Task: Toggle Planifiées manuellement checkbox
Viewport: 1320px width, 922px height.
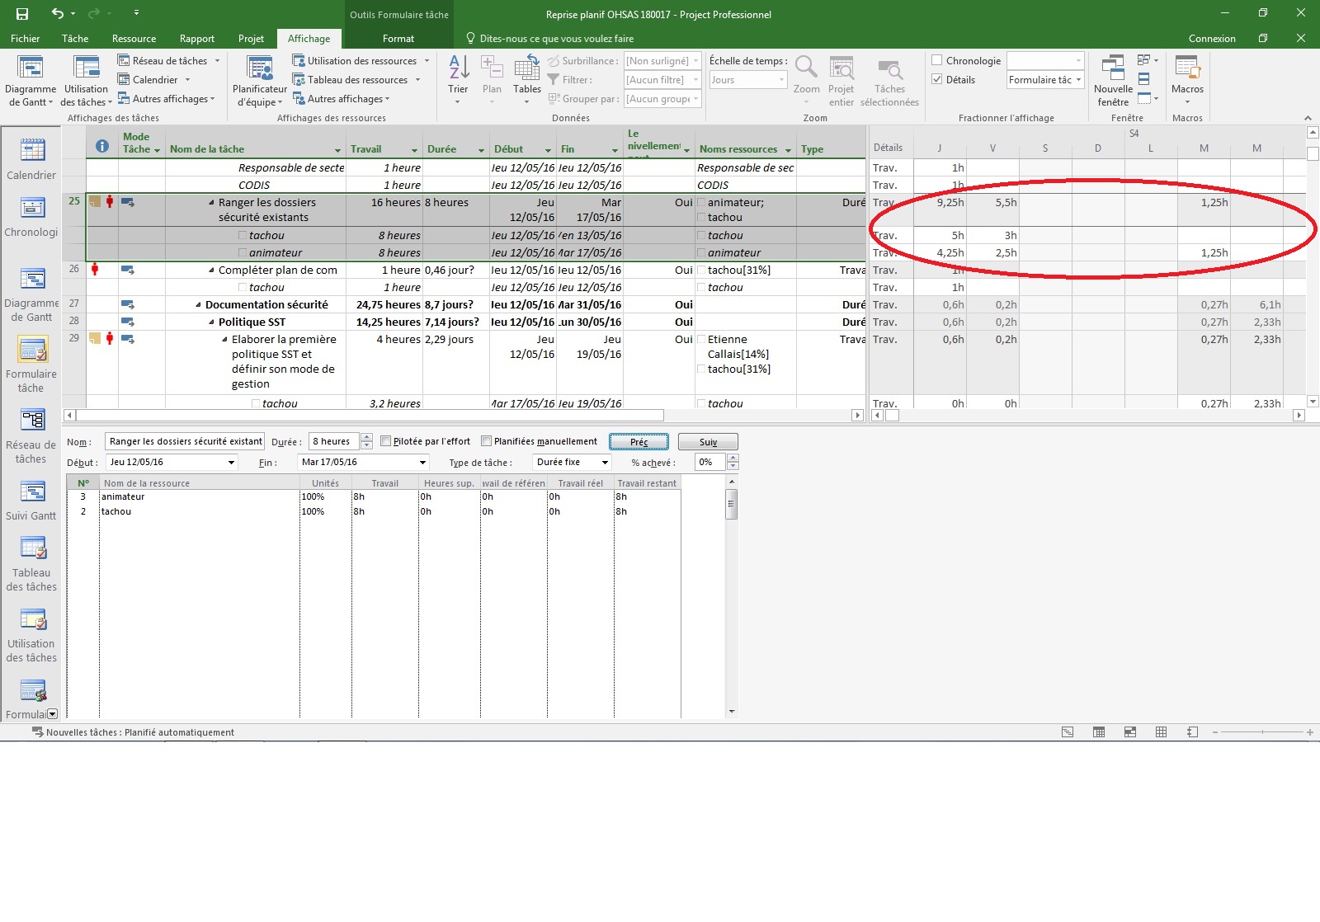Action: coord(486,441)
